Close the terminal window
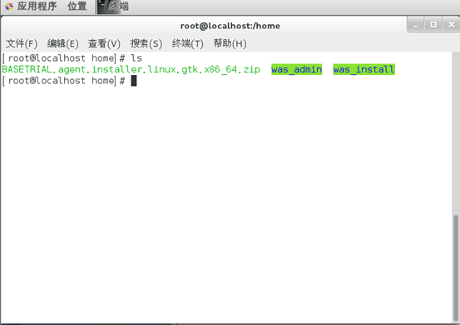The height and width of the screenshot is (325, 460). point(452,25)
